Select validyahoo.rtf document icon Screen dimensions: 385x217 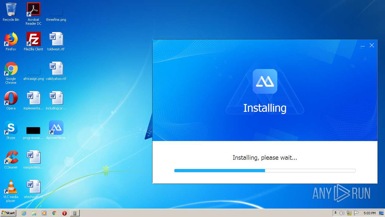coord(56,71)
